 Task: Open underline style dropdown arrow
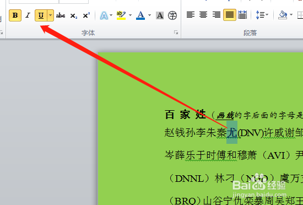tap(51, 15)
